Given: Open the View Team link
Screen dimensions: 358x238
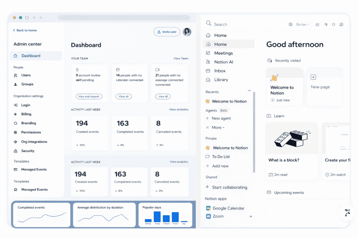Looking at the screenshot, I should click(181, 58).
